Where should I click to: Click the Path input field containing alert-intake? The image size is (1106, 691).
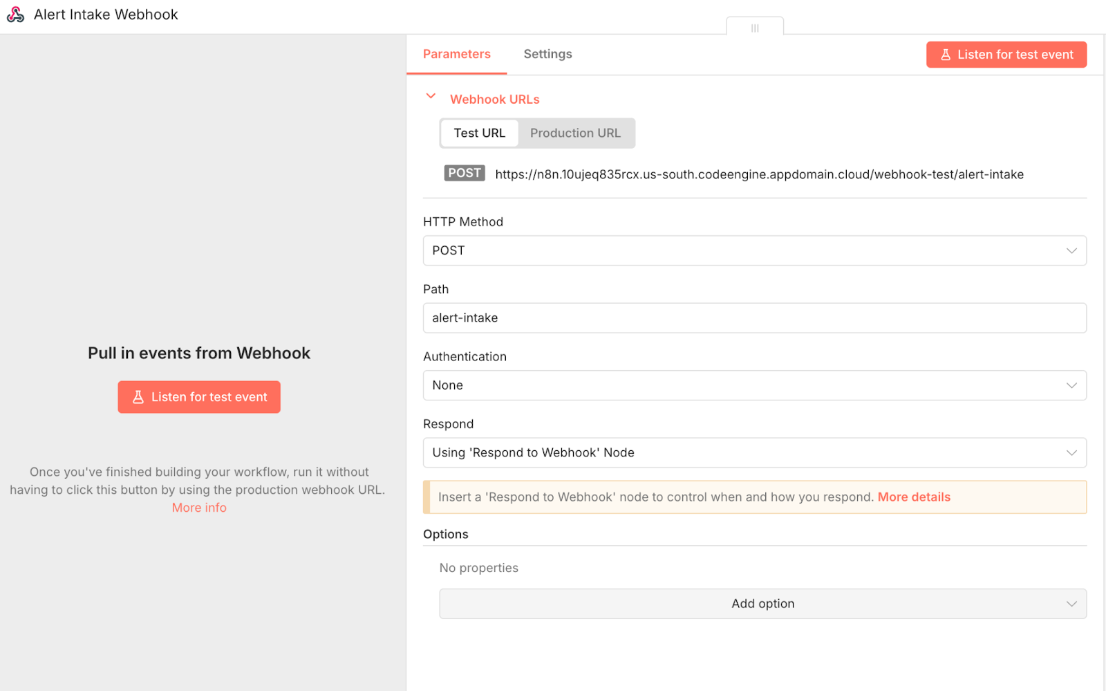click(754, 318)
